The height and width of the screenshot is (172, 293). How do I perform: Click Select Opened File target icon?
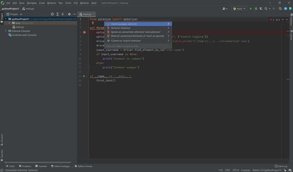tap(52, 14)
